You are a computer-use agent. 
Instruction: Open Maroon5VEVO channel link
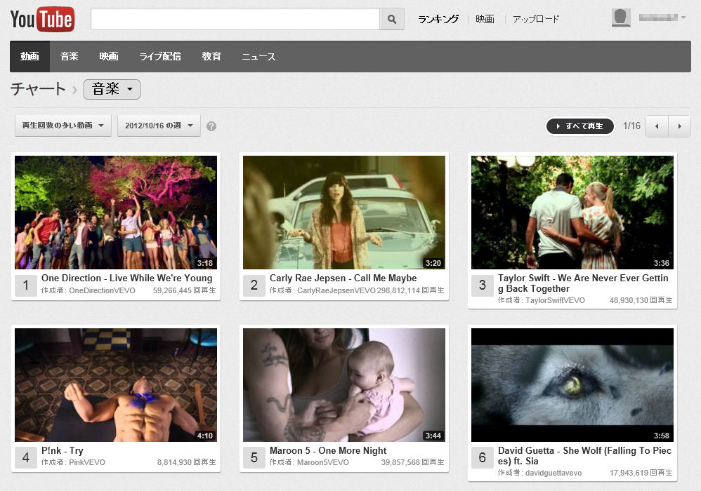point(323,462)
